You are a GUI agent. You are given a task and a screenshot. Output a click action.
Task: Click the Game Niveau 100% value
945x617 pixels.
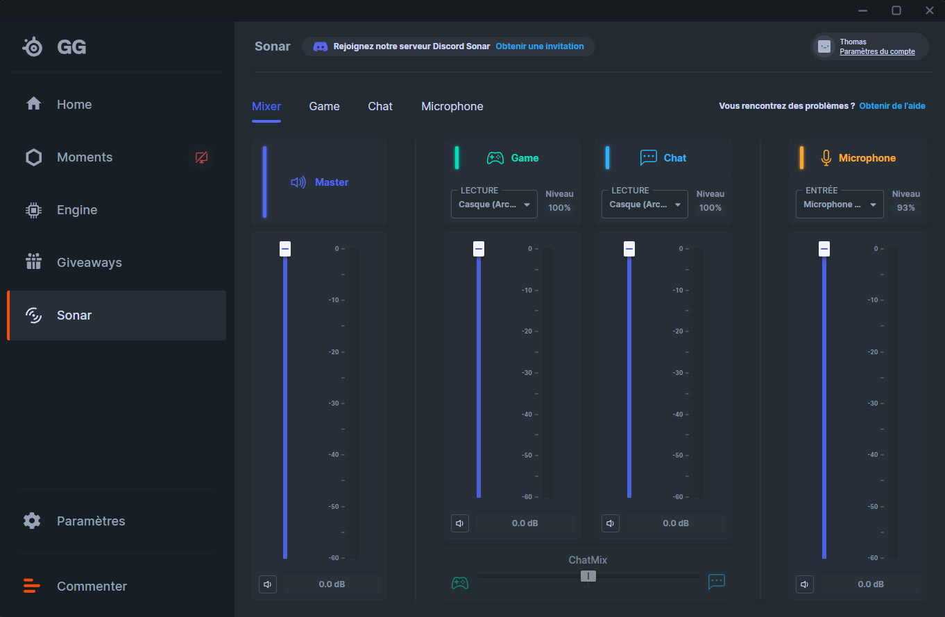click(x=559, y=208)
